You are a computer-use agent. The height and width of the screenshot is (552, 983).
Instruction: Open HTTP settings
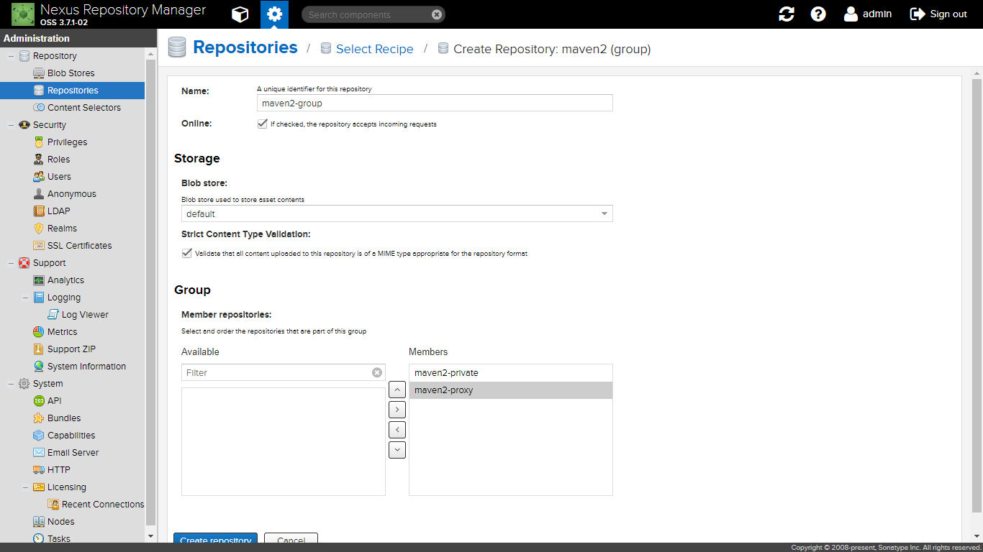pos(58,470)
